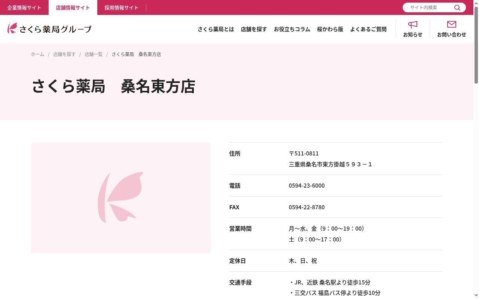Select closed days 木、日、祝

pos(303,261)
